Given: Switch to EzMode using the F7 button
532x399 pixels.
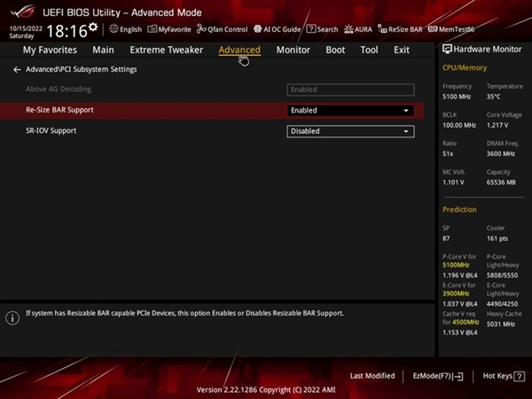Looking at the screenshot, I should pos(438,376).
